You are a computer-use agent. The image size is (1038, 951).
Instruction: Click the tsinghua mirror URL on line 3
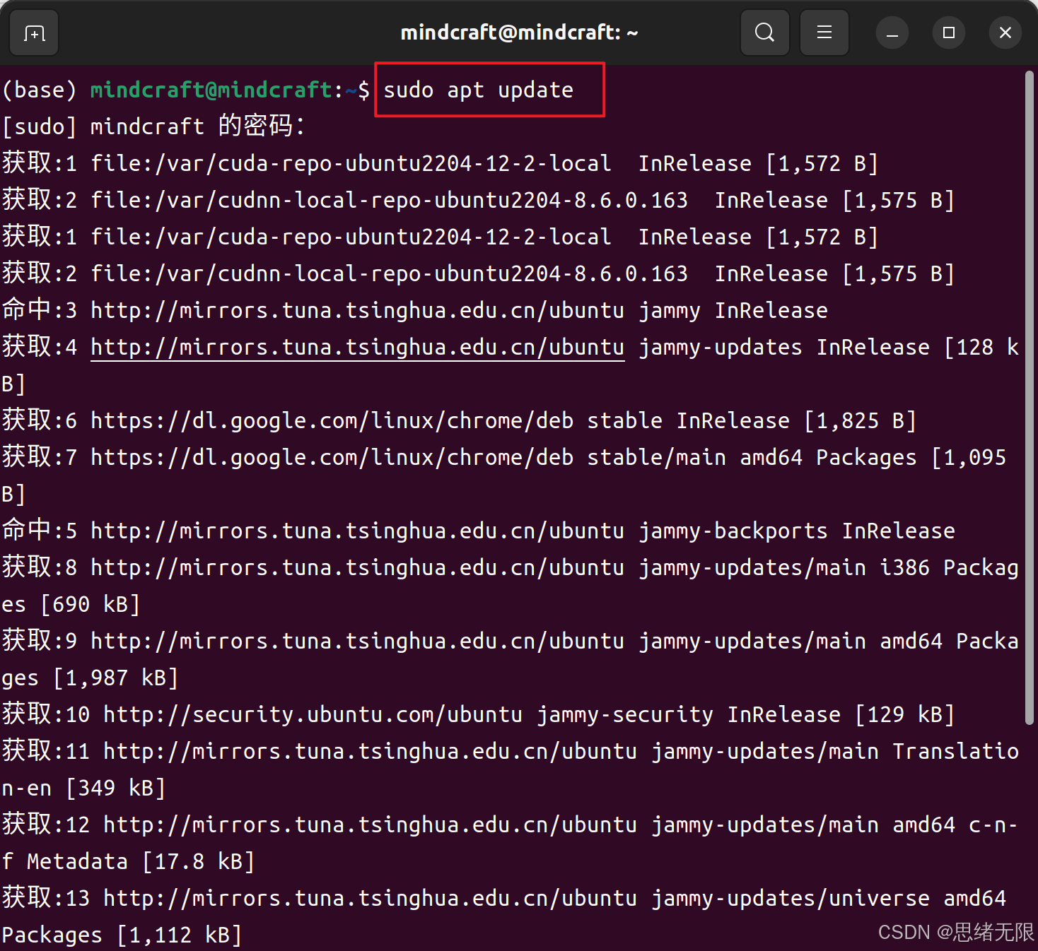[358, 310]
